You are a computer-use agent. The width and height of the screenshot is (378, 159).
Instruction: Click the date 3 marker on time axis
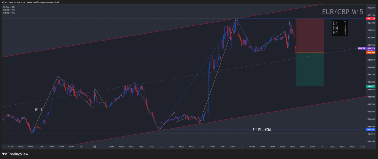[242, 146]
